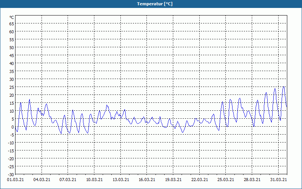Click the temperature peak near 31.03.21
The image size is (302, 189).
coord(284,87)
